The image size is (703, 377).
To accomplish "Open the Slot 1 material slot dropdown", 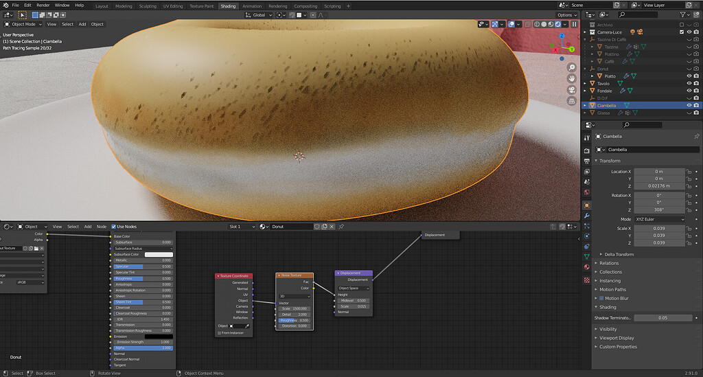I will (x=242, y=227).
